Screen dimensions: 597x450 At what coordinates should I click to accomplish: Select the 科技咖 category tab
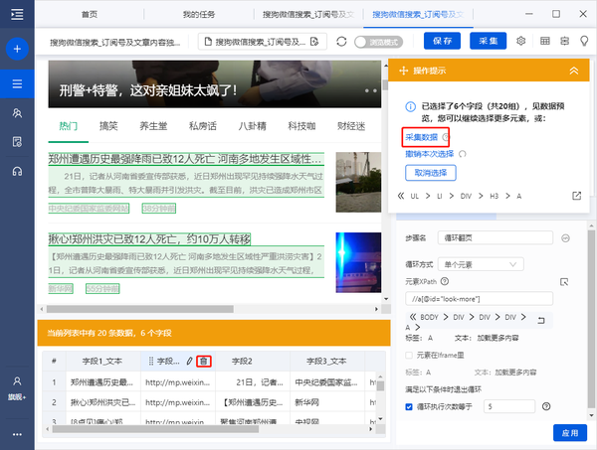tap(301, 126)
